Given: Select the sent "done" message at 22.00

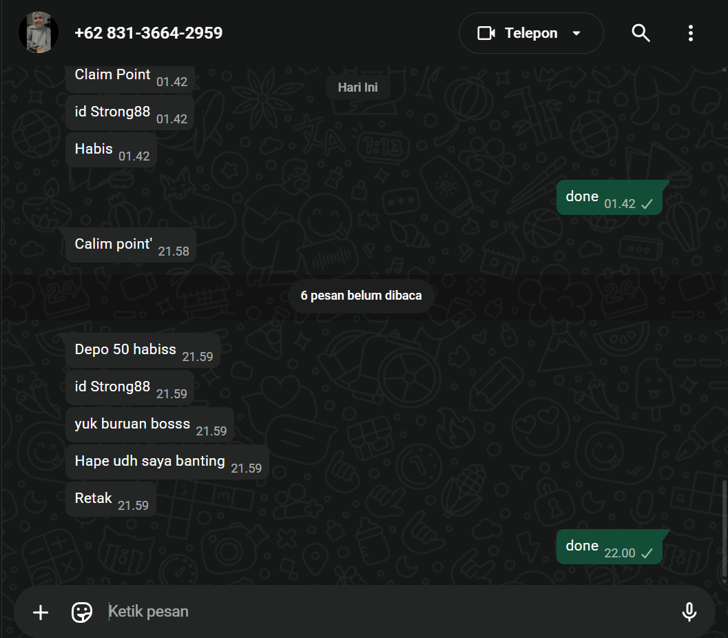Looking at the screenshot, I should (609, 547).
